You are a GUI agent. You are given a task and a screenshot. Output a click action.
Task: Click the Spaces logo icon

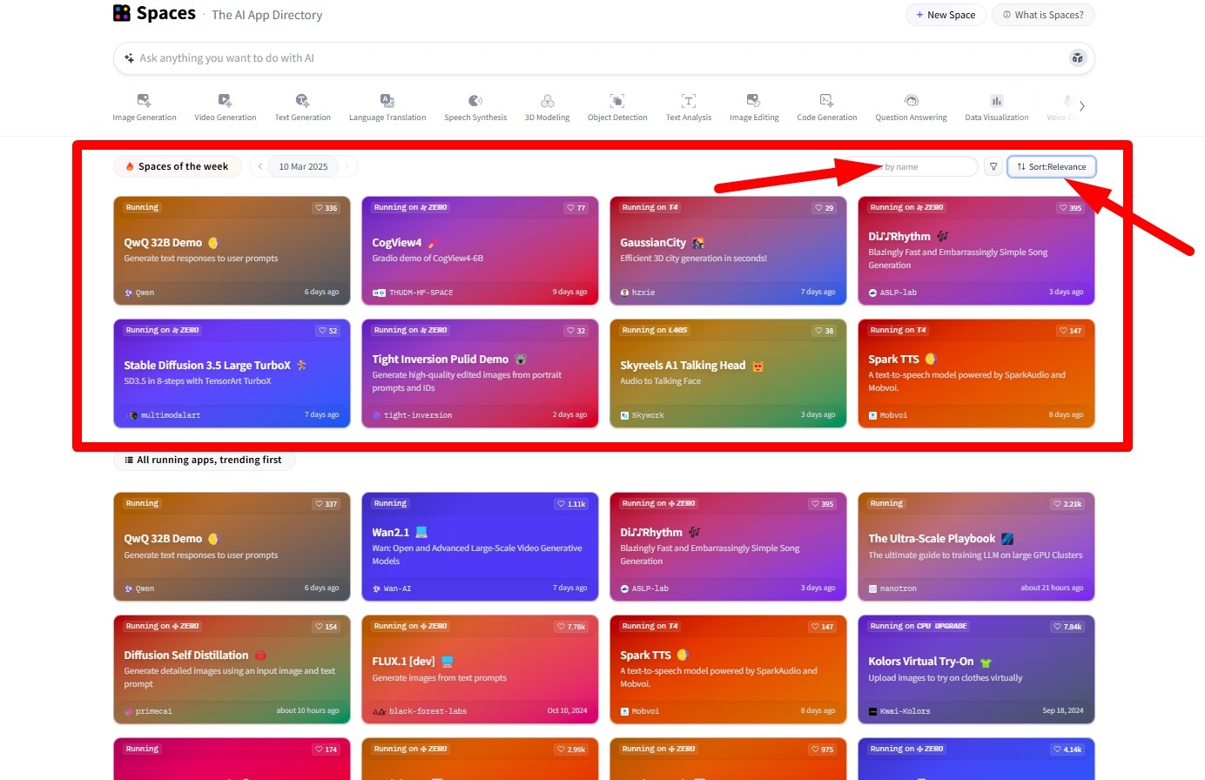122,13
